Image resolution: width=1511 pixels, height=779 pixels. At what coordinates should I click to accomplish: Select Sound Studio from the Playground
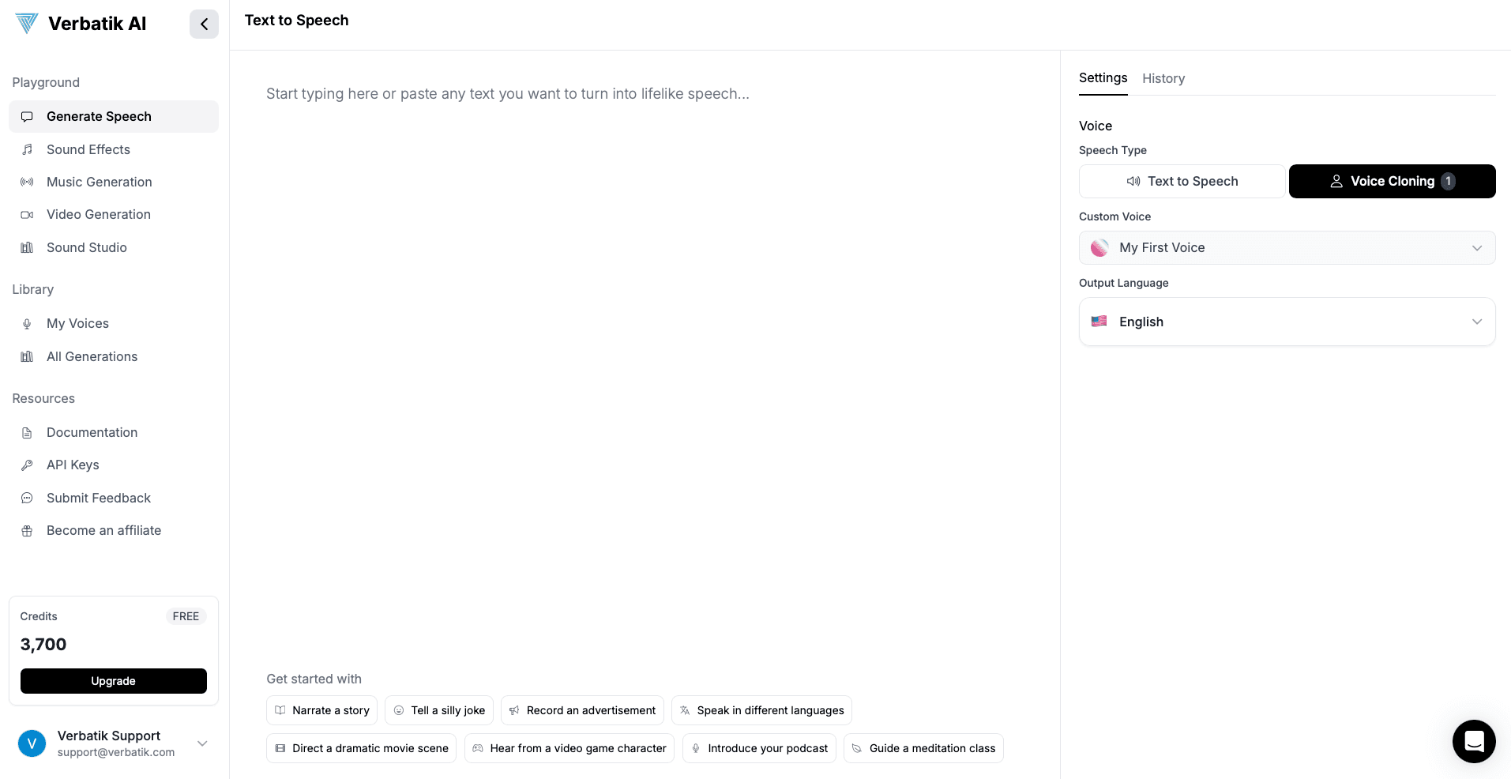point(87,247)
